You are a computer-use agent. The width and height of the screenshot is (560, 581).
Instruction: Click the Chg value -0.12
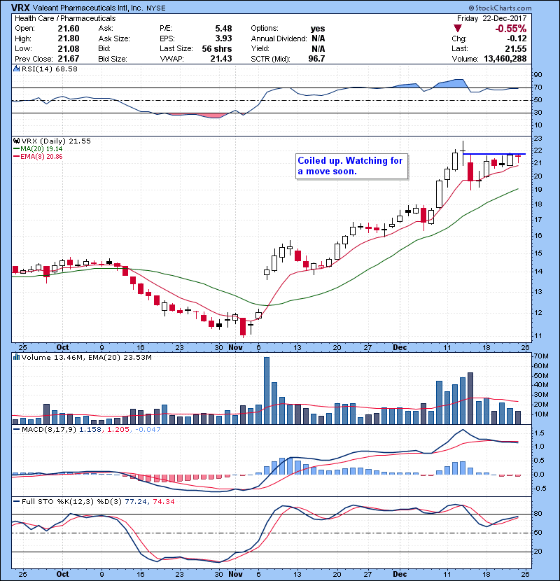click(517, 38)
